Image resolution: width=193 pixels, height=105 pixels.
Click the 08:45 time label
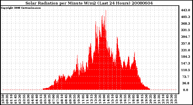pyautogui.click(x=66, y=99)
